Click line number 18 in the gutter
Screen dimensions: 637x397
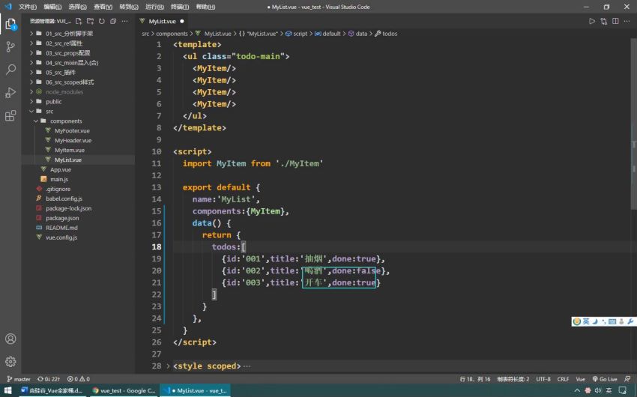point(157,246)
